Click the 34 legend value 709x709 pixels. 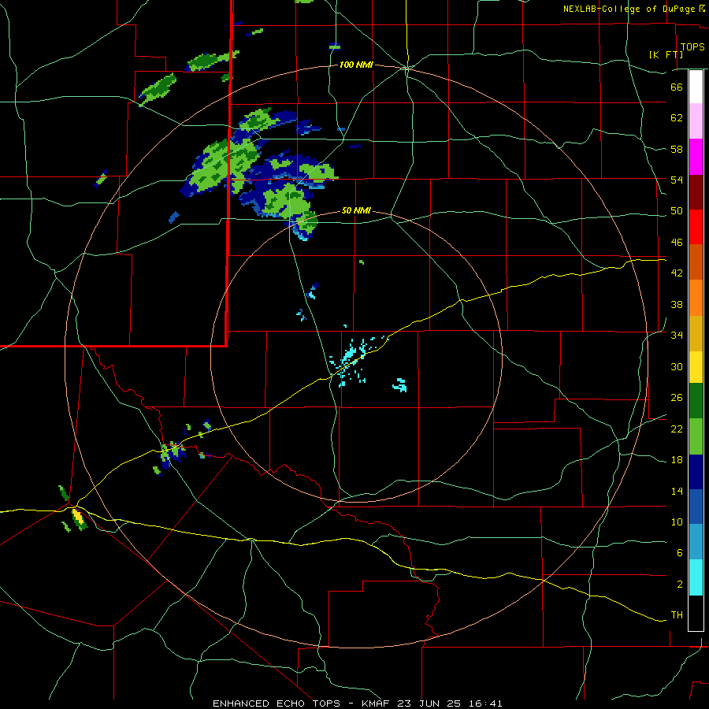(x=677, y=336)
